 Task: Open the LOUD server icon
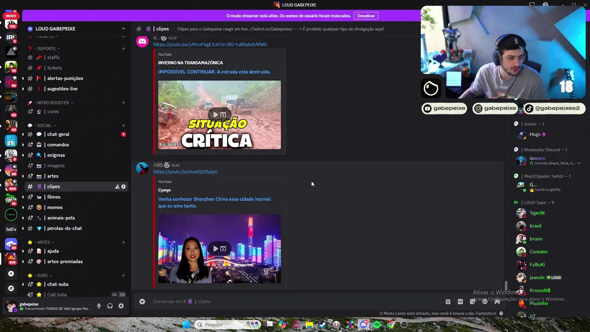[x=11, y=214]
